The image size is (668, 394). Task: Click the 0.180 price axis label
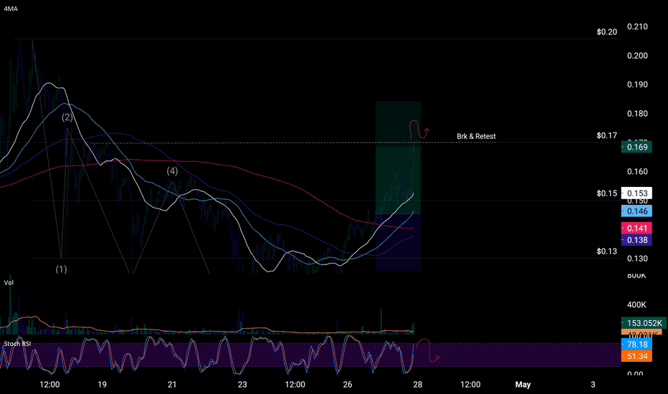click(x=637, y=113)
